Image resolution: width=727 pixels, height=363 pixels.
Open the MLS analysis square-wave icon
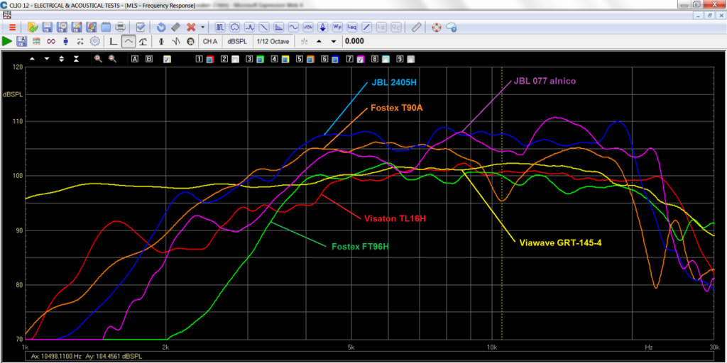click(220, 27)
